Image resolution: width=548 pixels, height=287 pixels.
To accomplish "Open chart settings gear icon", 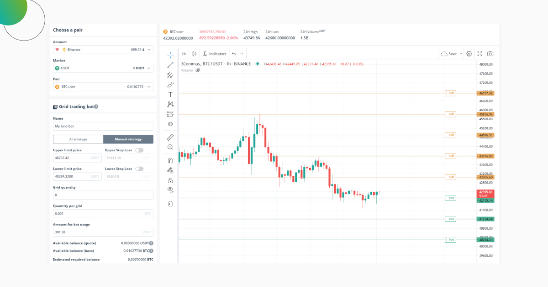I will [469, 54].
